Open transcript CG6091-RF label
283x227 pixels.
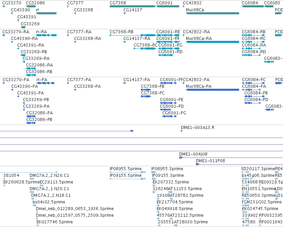pyautogui.click(x=168, y=39)
